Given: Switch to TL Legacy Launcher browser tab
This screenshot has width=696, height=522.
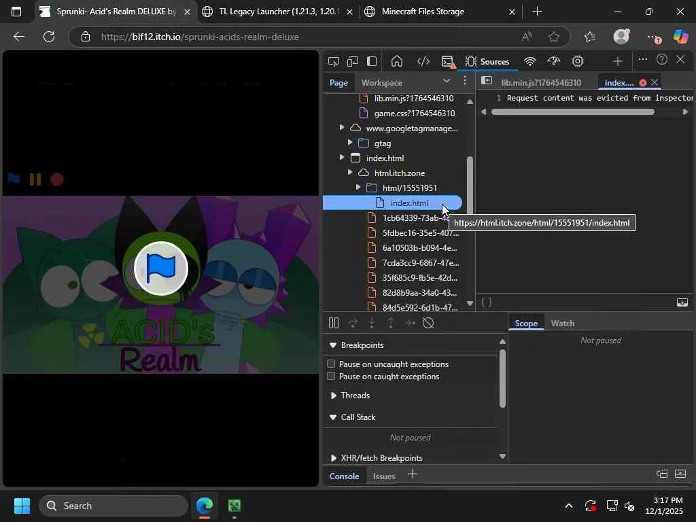Looking at the screenshot, I should (x=276, y=12).
